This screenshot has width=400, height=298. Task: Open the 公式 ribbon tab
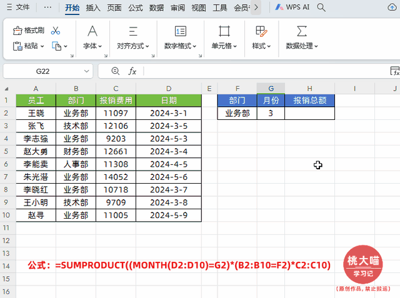(136, 7)
